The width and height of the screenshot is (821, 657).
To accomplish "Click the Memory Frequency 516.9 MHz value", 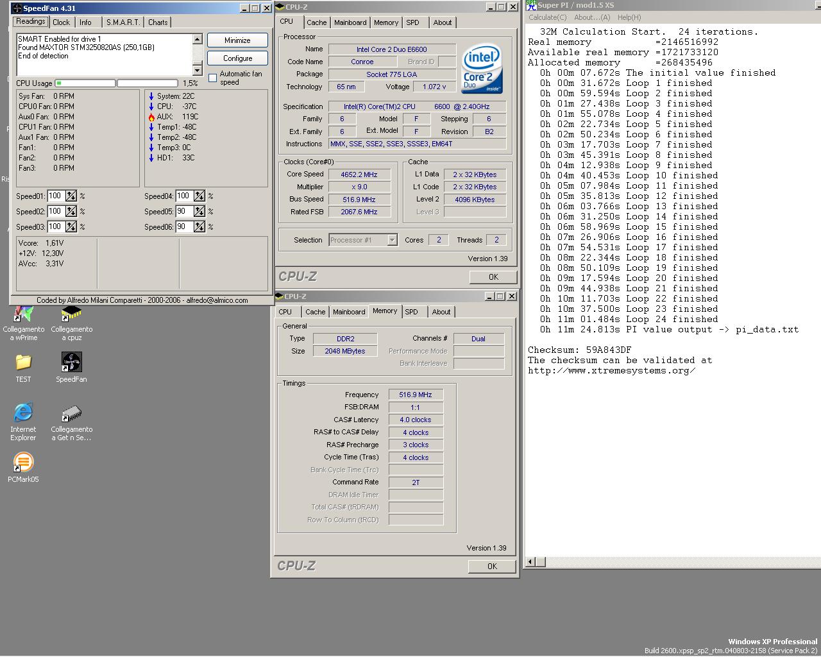I will pyautogui.click(x=416, y=395).
